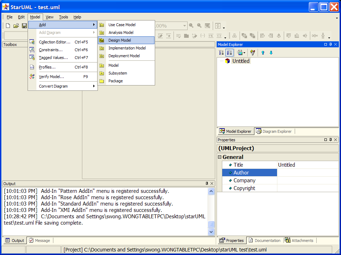Open the Tools menu

click(x=64, y=17)
